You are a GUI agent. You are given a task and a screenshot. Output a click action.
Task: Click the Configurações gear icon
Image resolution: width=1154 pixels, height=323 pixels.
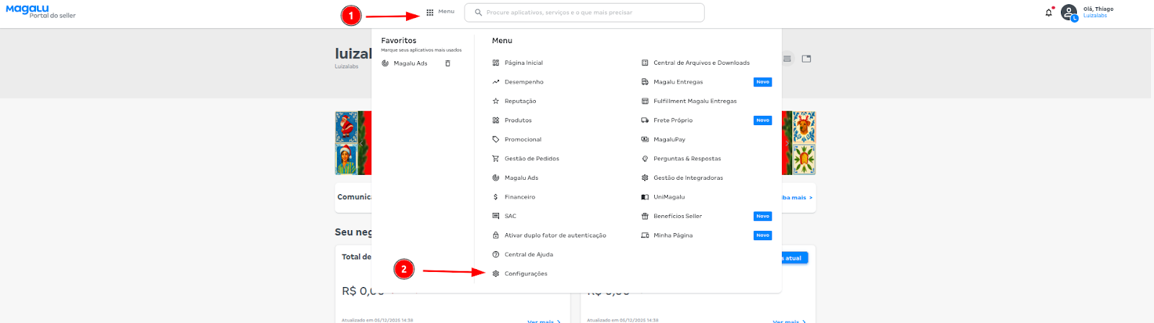pyautogui.click(x=495, y=273)
